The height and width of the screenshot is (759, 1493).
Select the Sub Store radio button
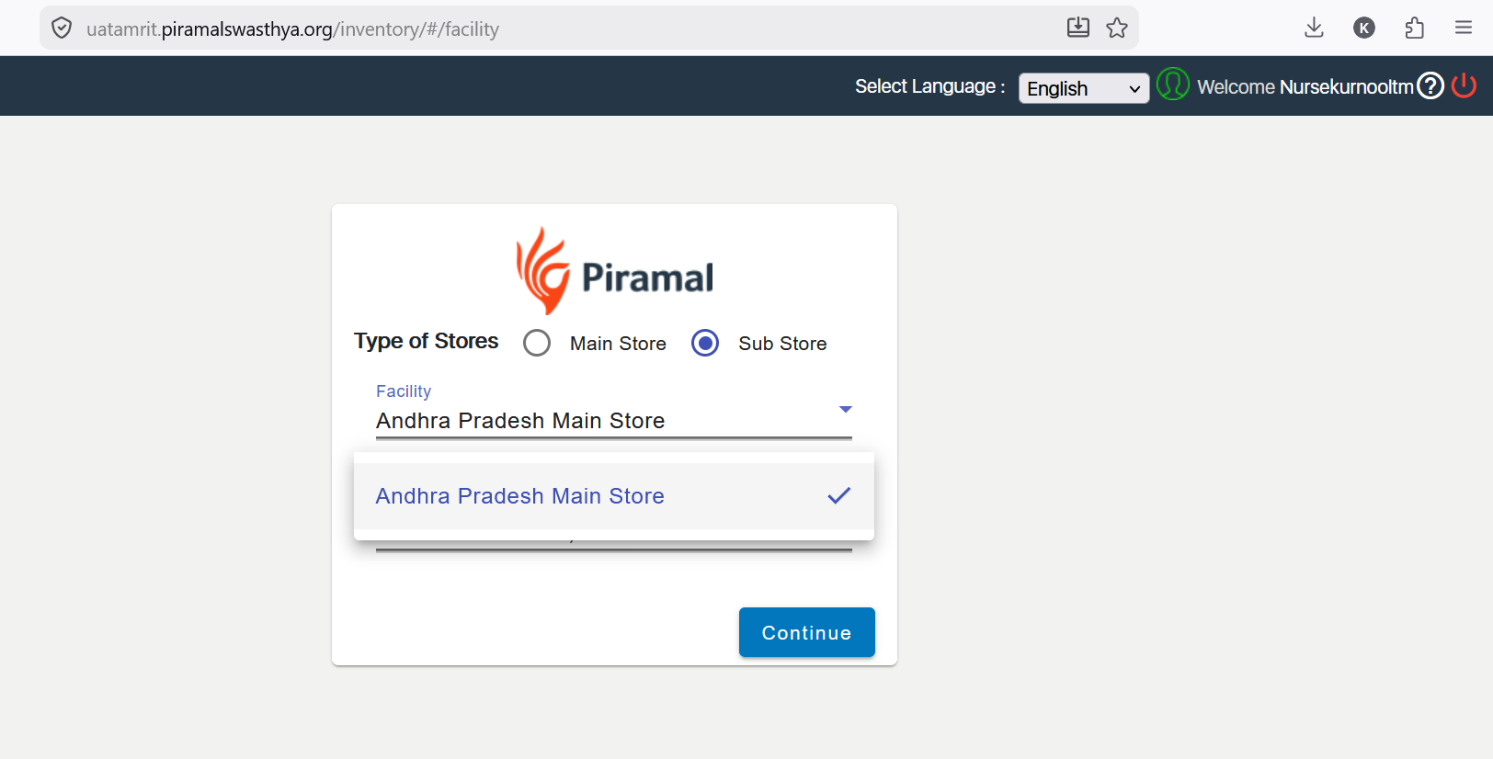coord(705,343)
